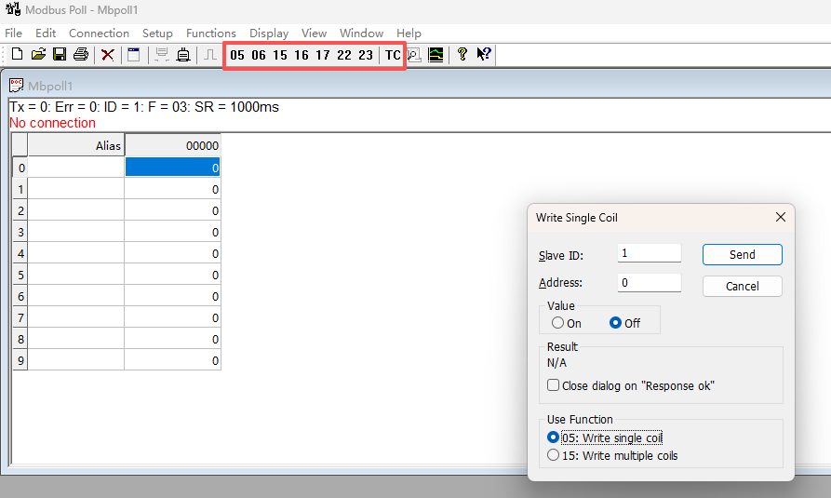Save using the floppy disk icon
831x498 pixels.
click(x=60, y=55)
